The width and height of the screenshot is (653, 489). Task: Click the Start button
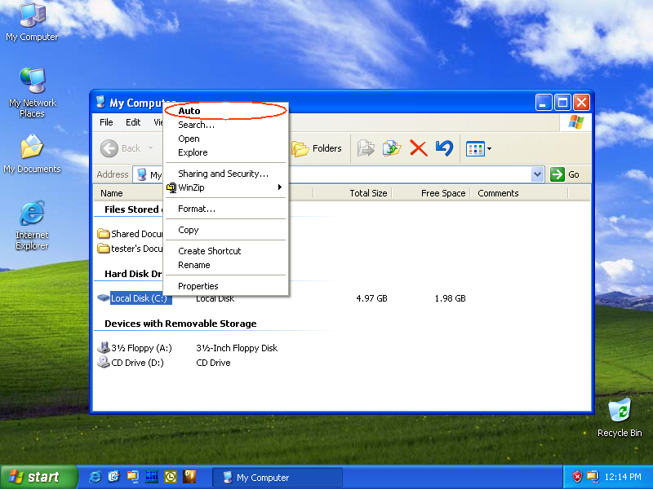[x=34, y=477]
